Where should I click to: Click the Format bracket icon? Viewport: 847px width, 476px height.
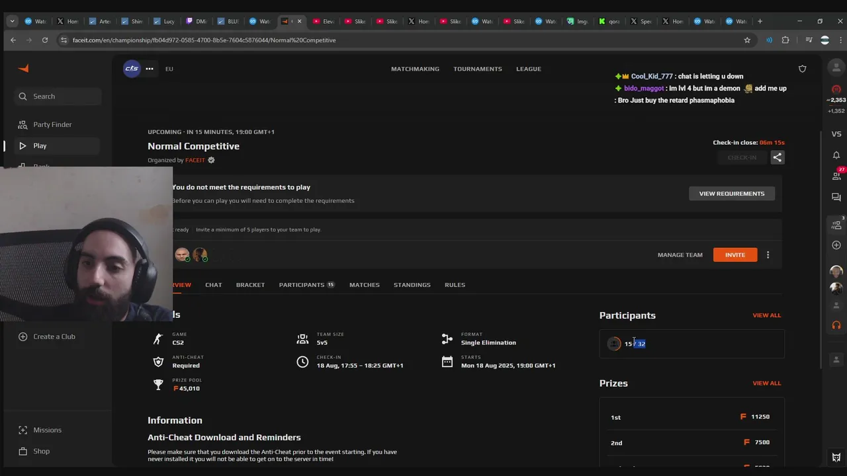[447, 338]
